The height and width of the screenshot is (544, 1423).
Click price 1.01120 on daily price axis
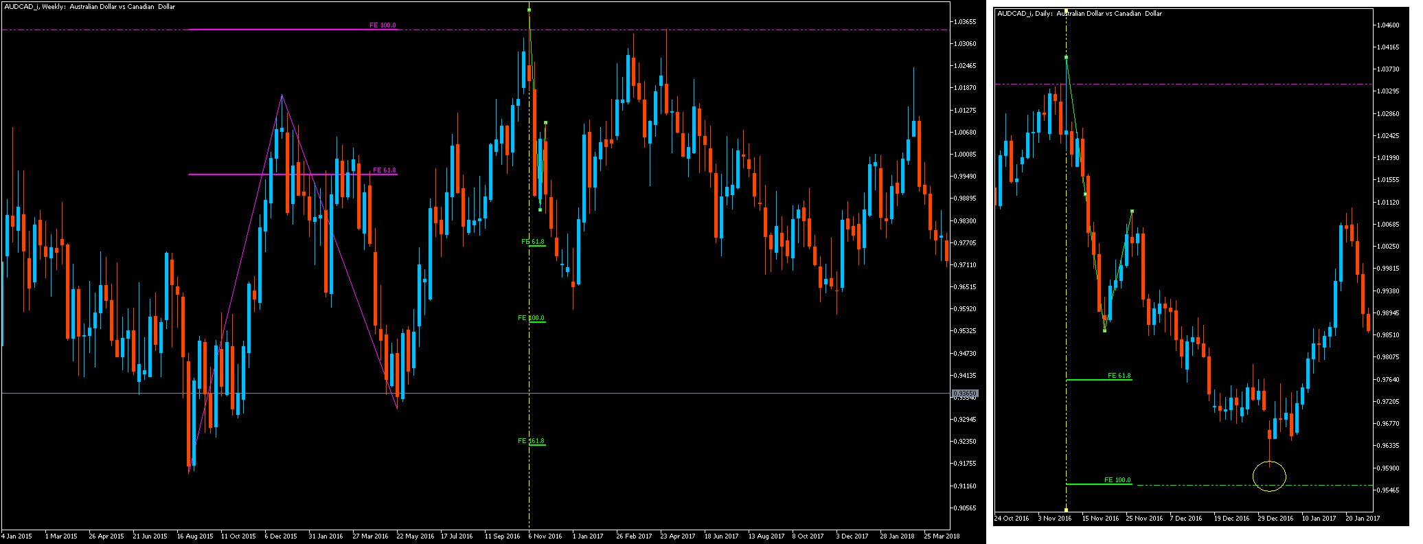point(1388,203)
